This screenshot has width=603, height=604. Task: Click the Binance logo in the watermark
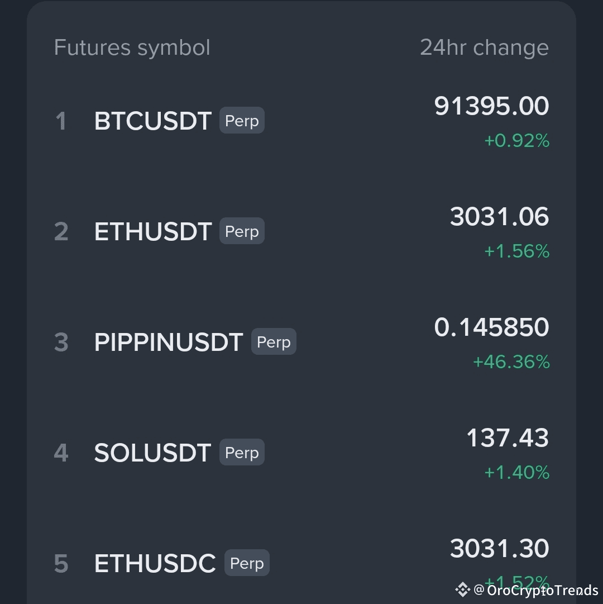462,589
